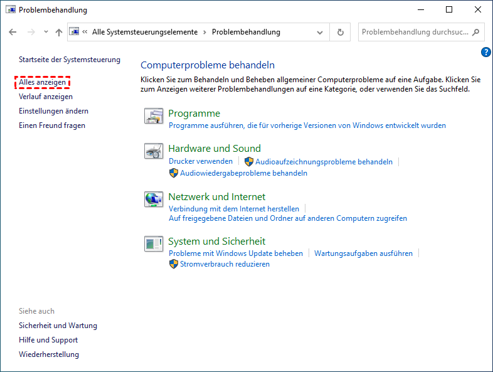Click the Hardware und Sound icon
493x372 pixels.
[154, 151]
